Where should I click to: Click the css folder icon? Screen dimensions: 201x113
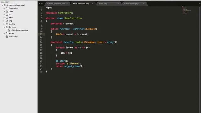[7, 15]
